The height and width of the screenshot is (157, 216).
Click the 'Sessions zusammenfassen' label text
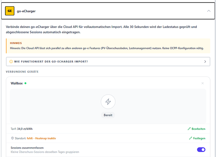click(27, 148)
